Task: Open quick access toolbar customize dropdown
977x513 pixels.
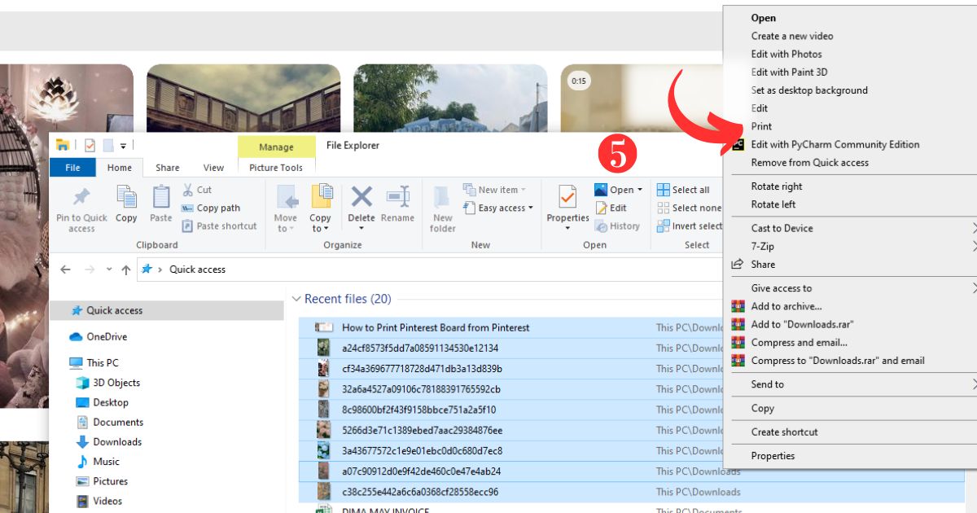Action: [x=123, y=145]
